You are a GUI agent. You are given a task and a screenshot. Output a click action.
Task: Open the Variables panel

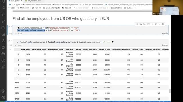pyautogui.click(x=116, y=8)
